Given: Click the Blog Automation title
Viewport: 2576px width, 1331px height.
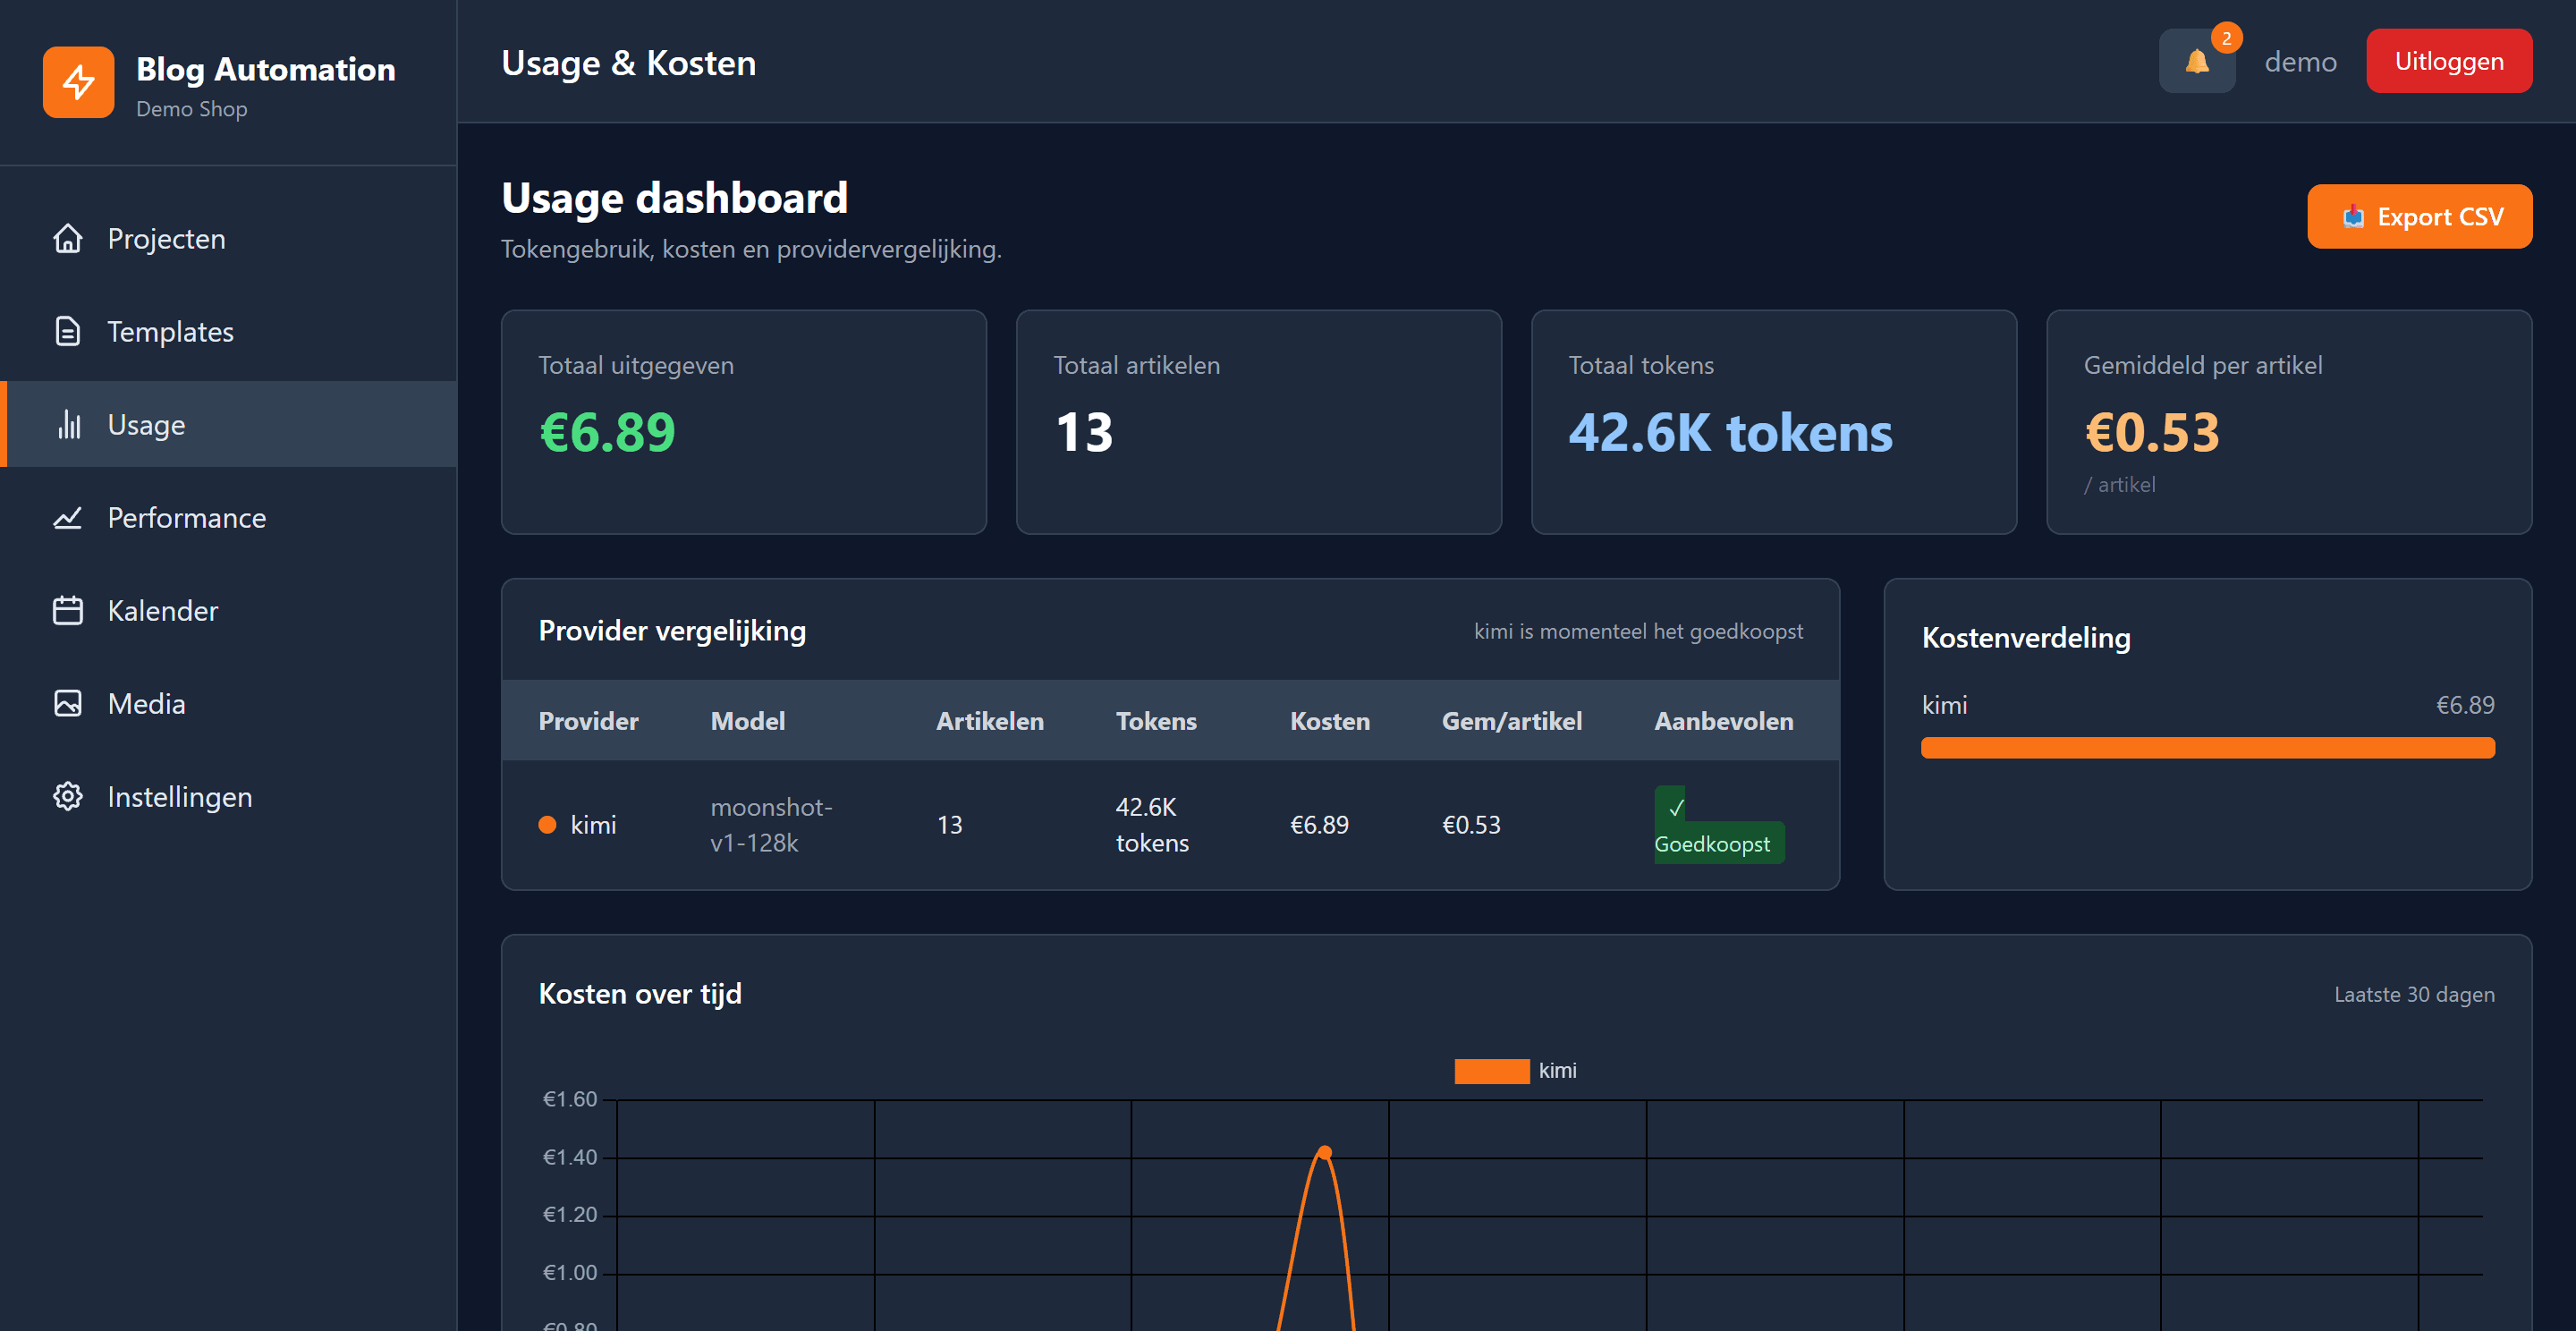Looking at the screenshot, I should [x=266, y=69].
